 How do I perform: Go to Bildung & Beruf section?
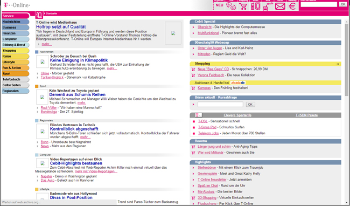[x=16, y=45]
